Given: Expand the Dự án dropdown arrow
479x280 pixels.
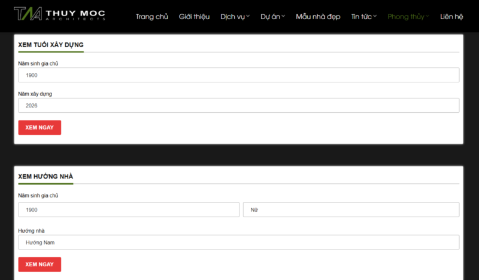Looking at the screenshot, I should (283, 16).
